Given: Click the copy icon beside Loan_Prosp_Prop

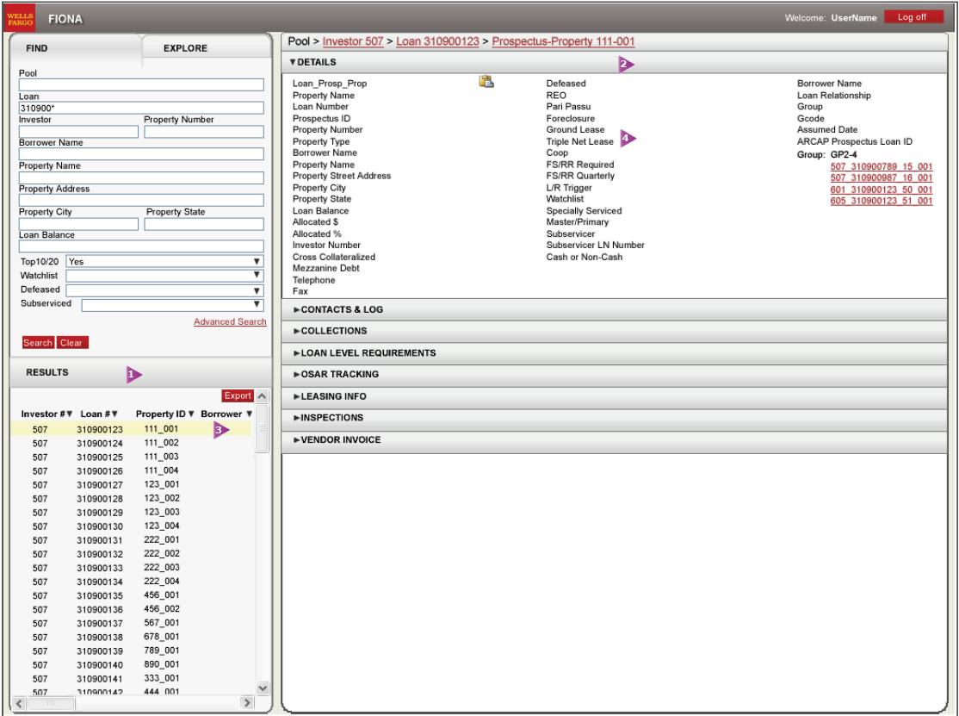Looking at the screenshot, I should pos(486,81).
